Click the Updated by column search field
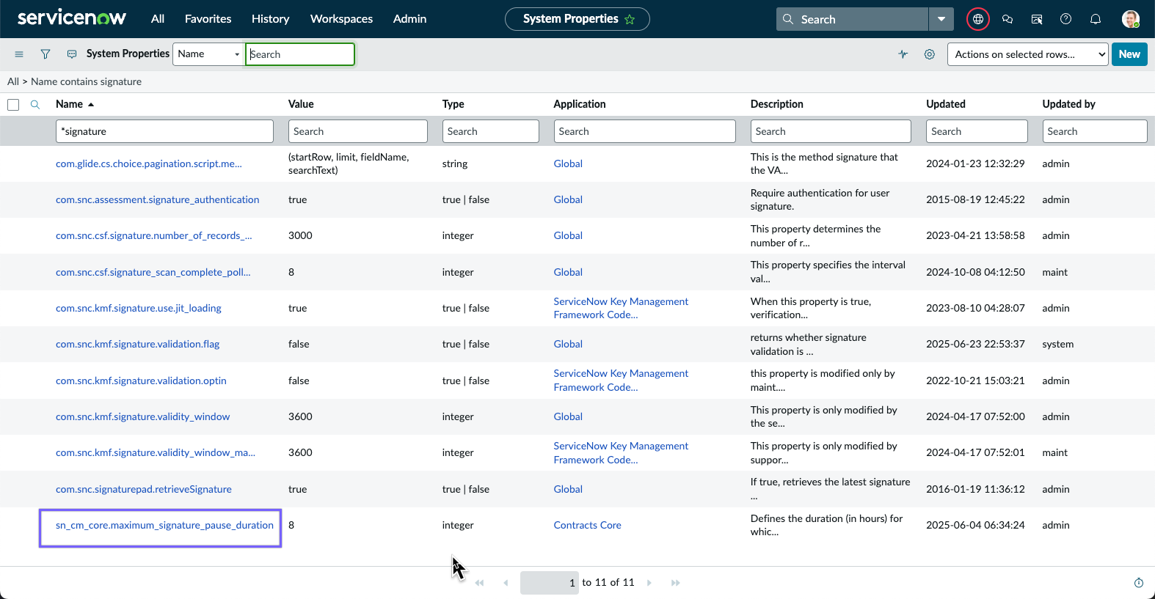1155x599 pixels. coord(1095,131)
